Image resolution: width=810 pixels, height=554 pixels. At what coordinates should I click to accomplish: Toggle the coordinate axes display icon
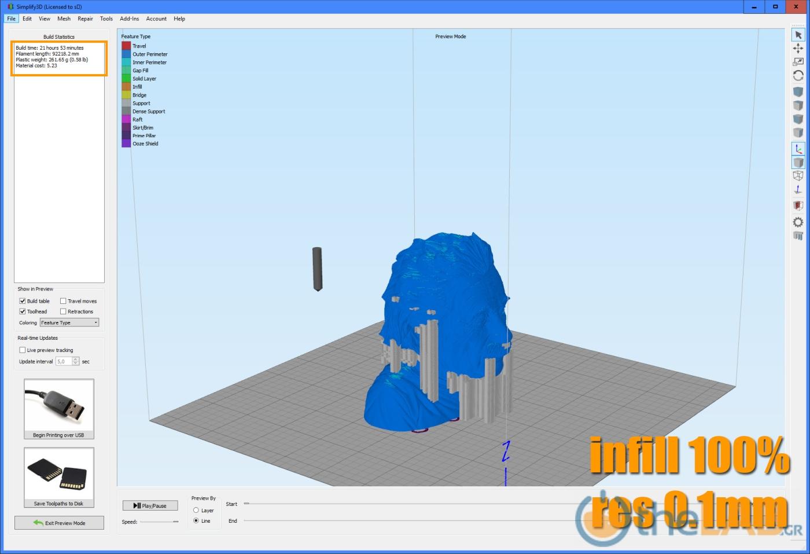pos(798,149)
